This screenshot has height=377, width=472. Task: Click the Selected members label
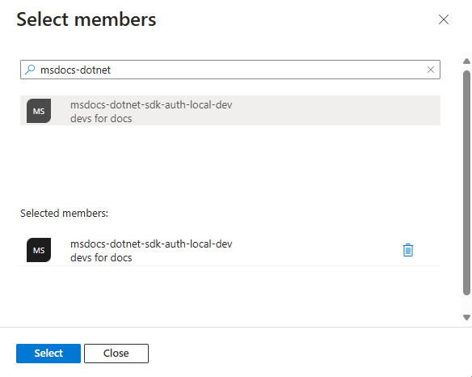64,214
